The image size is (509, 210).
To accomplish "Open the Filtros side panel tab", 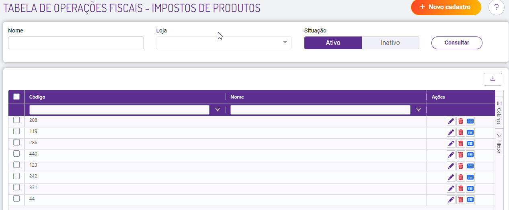I will (x=499, y=143).
